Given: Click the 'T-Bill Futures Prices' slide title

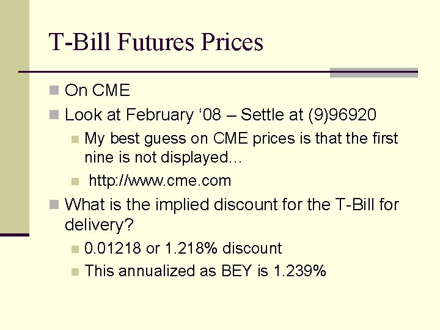Looking at the screenshot, I should (x=156, y=42).
